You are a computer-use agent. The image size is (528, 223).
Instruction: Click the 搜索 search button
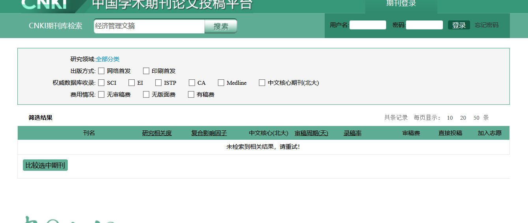[x=221, y=26]
